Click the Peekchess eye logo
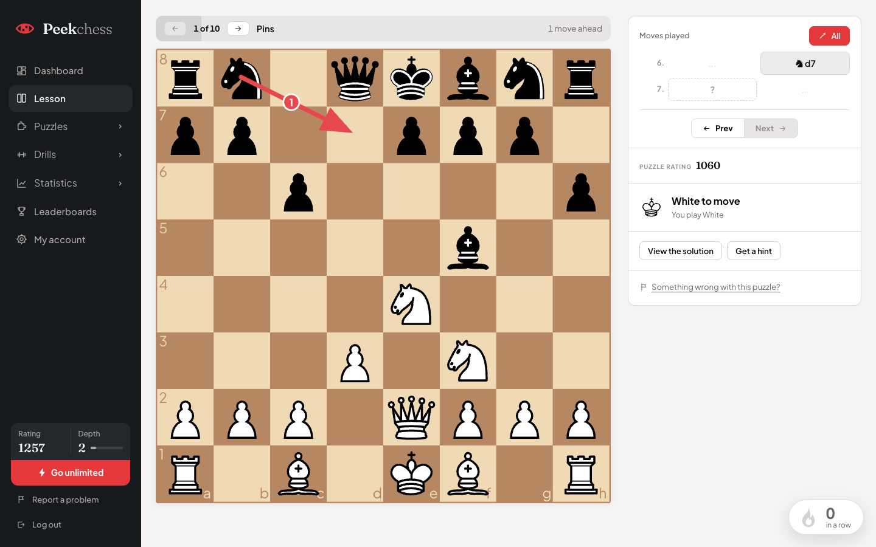Screen dimensions: 876x547 [x=25, y=29]
